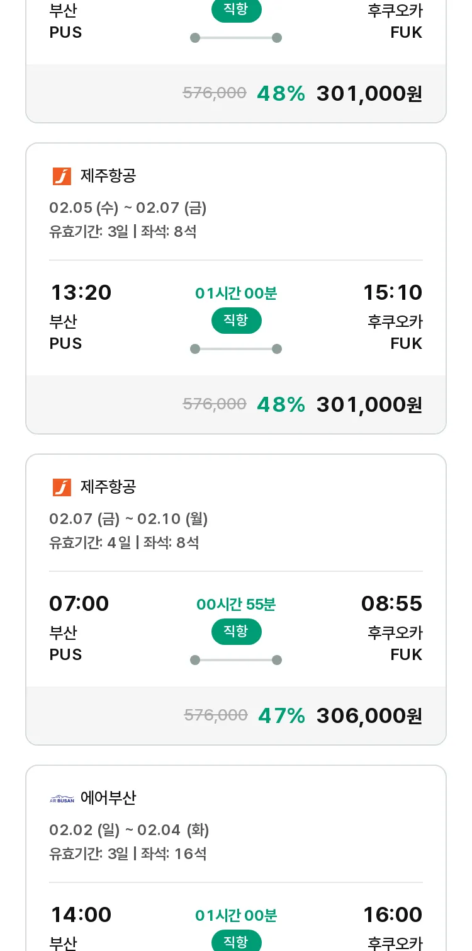
Task: Tap 유효기간: 4일 | 좌석: 8석 info
Action: coord(124,542)
